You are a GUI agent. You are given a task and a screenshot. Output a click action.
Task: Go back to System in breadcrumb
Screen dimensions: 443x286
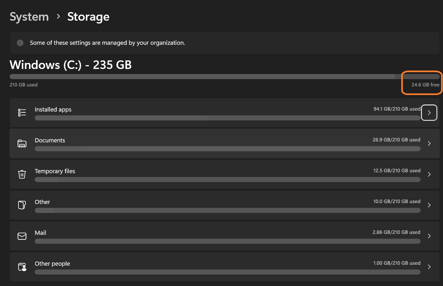29,17
